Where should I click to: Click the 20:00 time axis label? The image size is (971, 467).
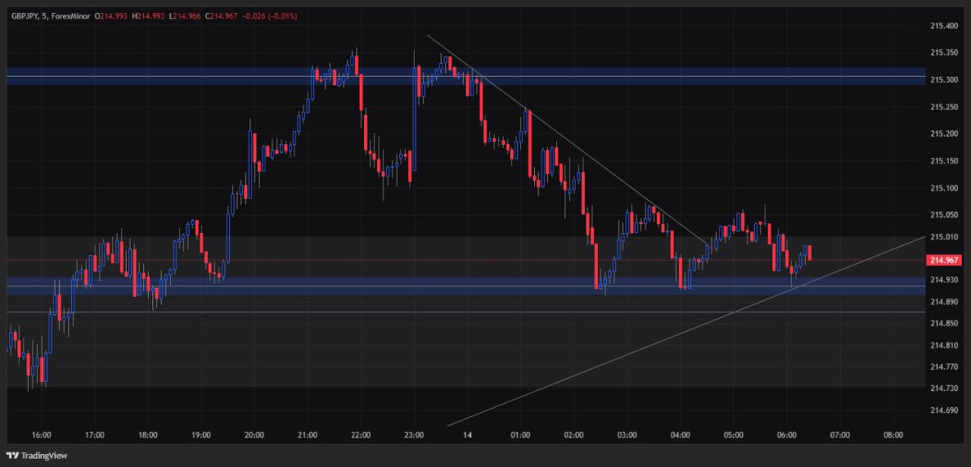255,435
